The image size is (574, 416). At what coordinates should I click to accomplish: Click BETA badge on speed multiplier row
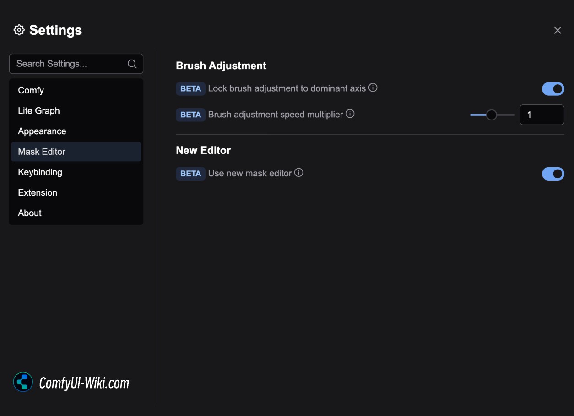190,115
